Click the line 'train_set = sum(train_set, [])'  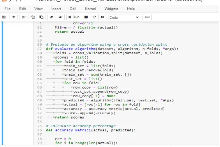point(97,74)
